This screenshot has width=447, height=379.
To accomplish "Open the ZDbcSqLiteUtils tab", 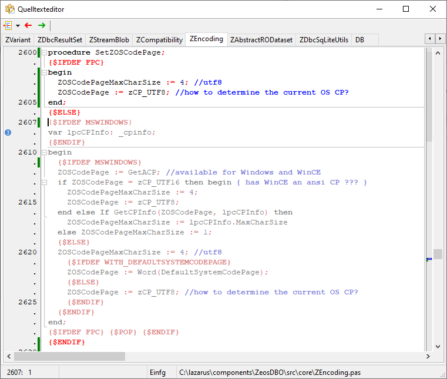I will pos(324,40).
